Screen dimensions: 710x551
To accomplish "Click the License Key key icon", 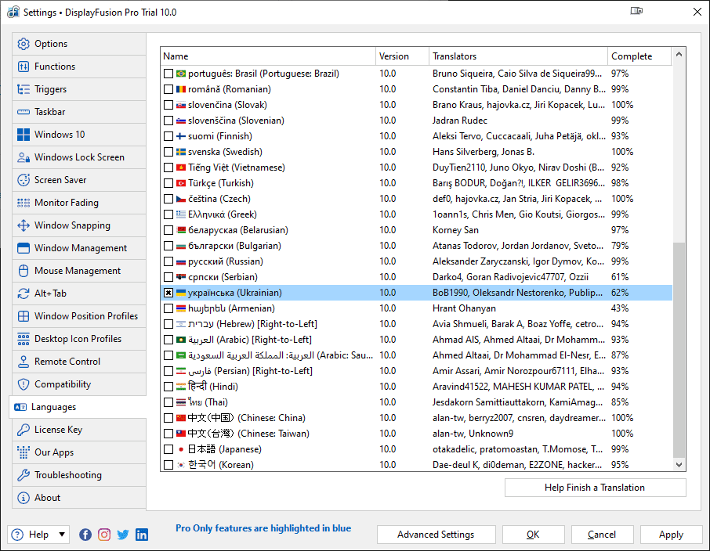I will pos(23,430).
